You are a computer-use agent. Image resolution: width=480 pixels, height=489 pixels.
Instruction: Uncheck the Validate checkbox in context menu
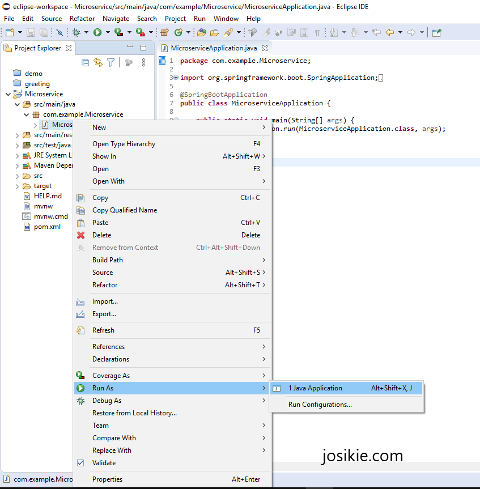[x=80, y=462]
